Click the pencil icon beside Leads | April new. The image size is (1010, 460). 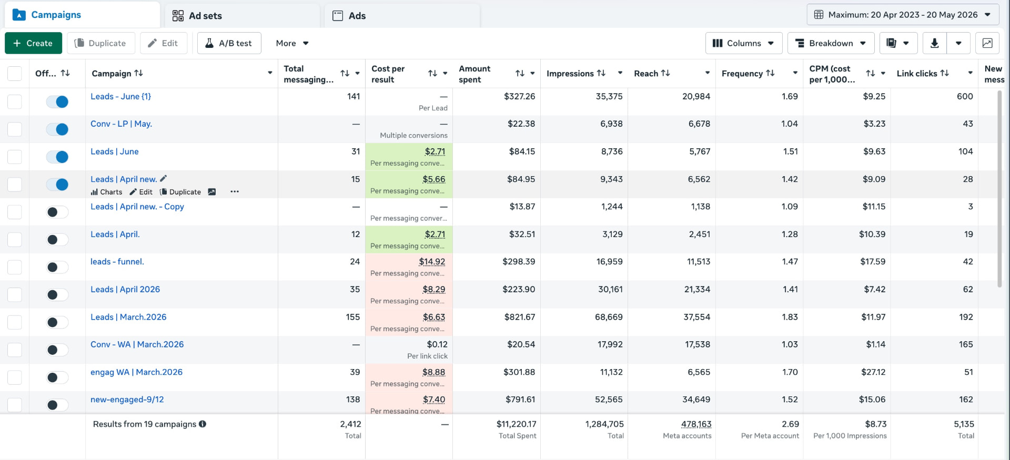(x=163, y=179)
